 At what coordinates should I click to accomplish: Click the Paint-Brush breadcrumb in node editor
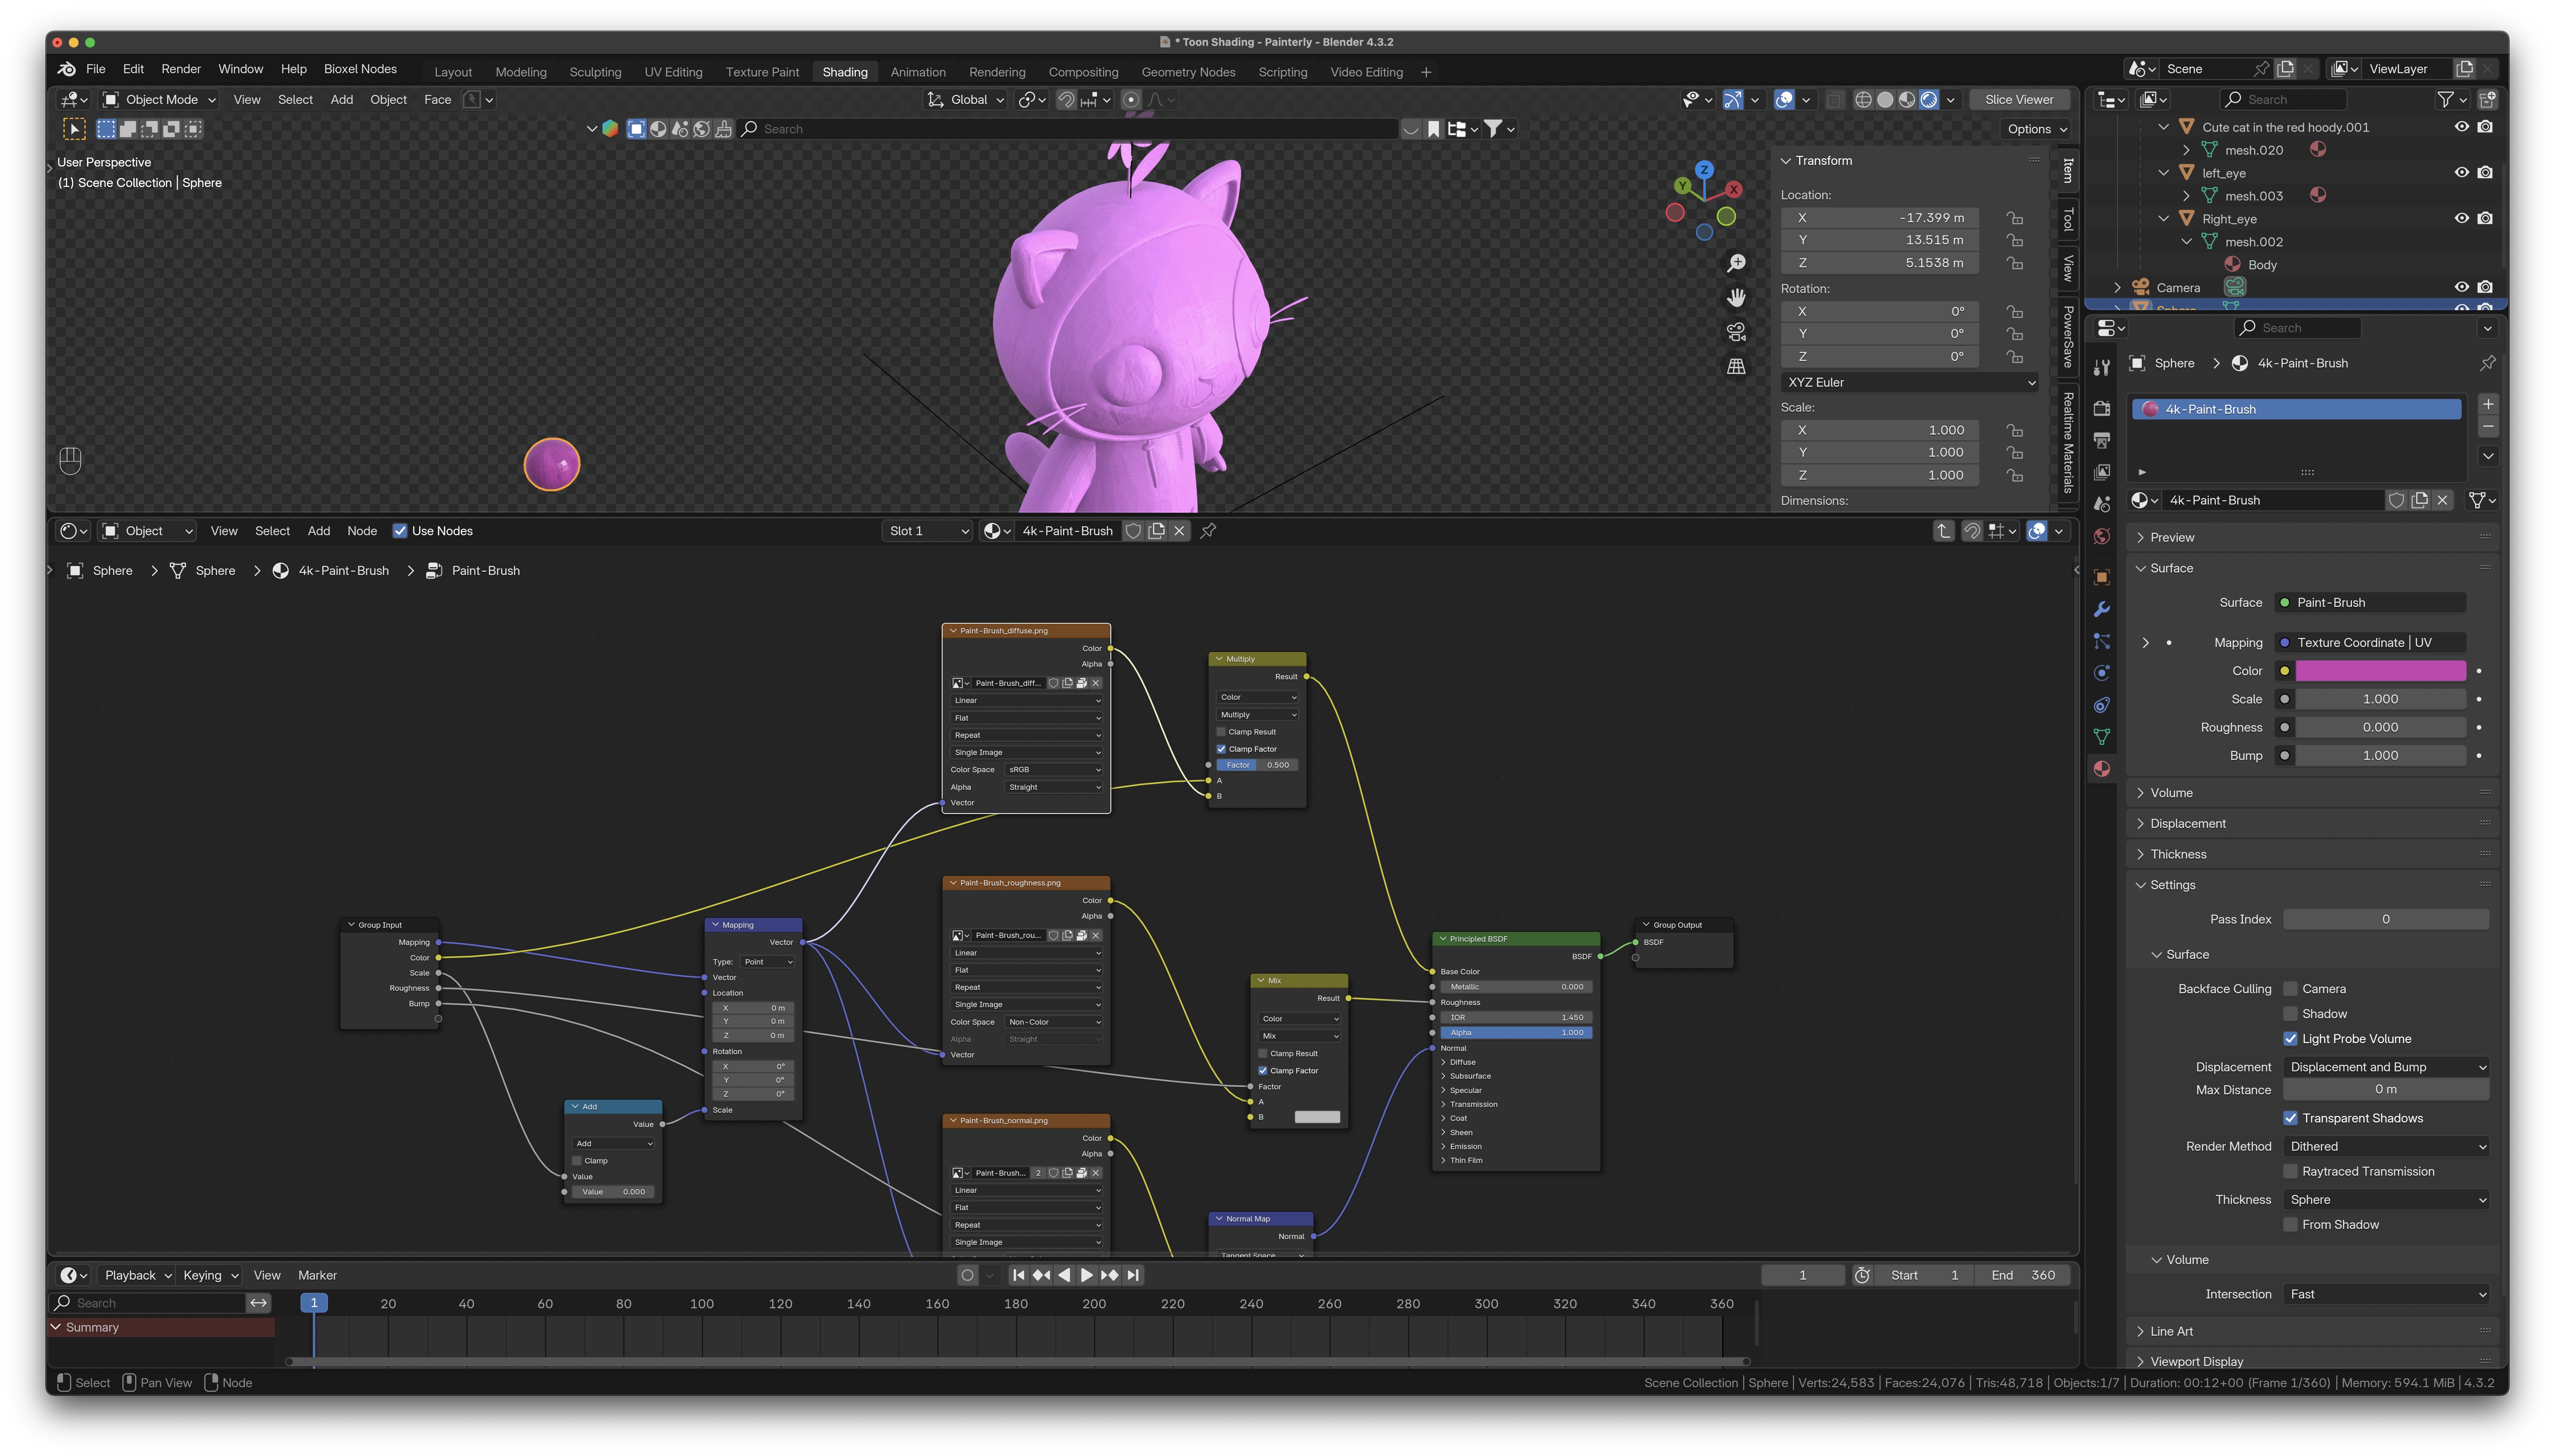pos(485,571)
